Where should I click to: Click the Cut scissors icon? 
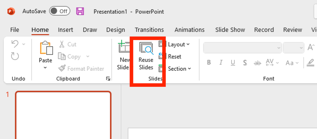62,44
